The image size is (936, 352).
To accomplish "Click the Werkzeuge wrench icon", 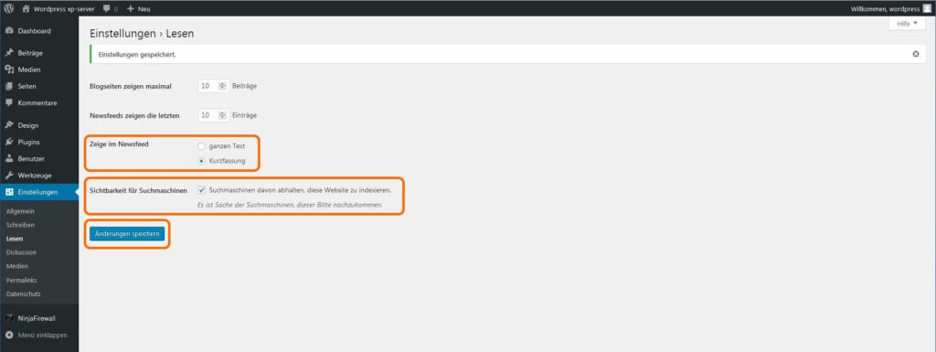I will pos(9,176).
